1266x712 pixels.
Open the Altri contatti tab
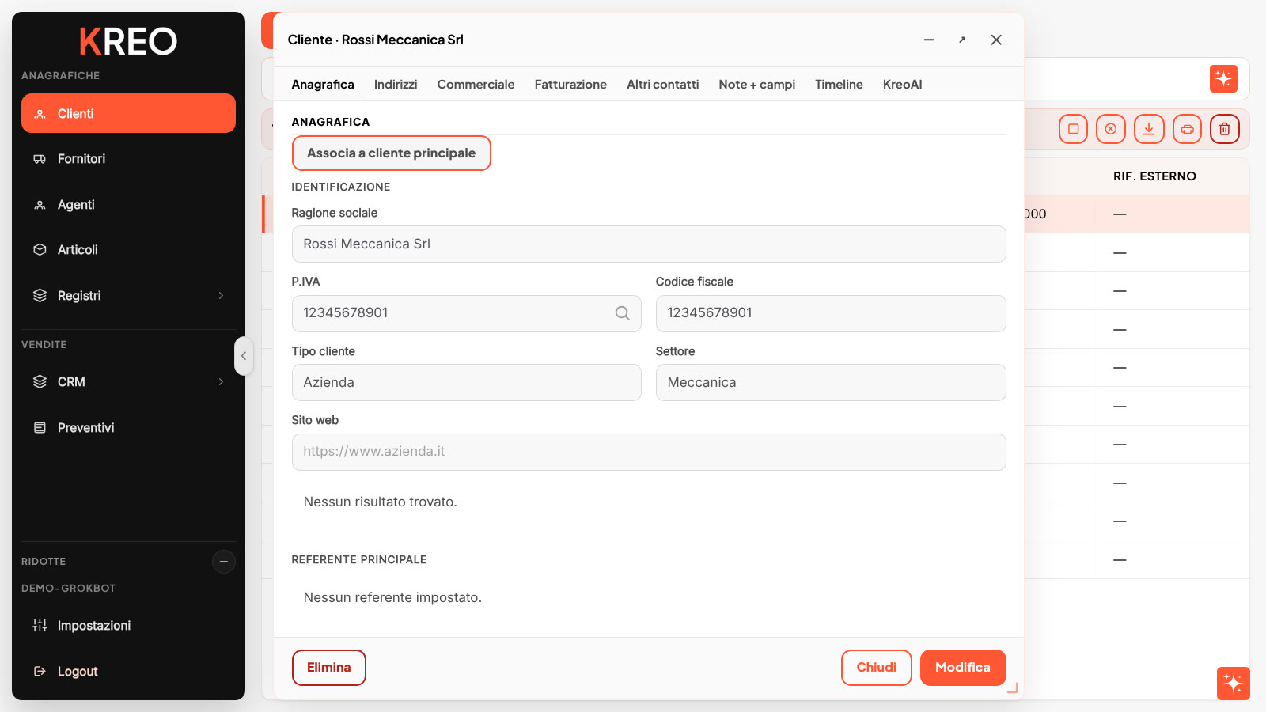(x=662, y=85)
